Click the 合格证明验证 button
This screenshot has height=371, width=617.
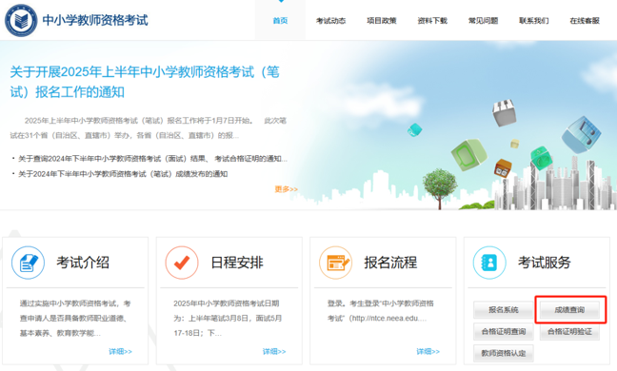(569, 331)
